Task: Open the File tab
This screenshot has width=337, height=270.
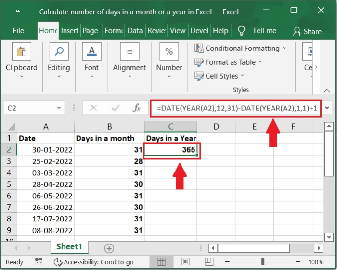Action: coord(18,31)
